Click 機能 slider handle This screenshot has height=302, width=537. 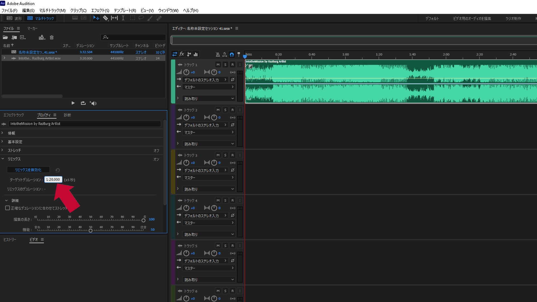click(x=91, y=231)
